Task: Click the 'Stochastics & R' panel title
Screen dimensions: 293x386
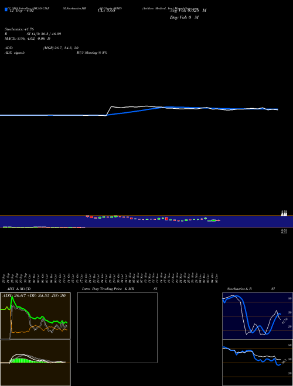Action: pyautogui.click(x=239, y=289)
